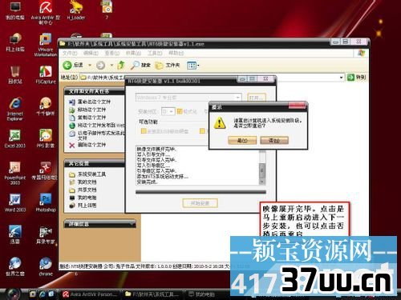Expand the Details panel header
Screen dimensions: 401x300
coord(100,224)
